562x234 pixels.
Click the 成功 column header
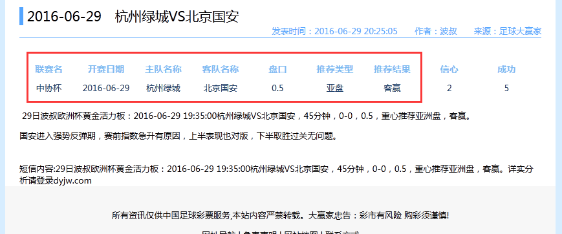tap(506, 69)
